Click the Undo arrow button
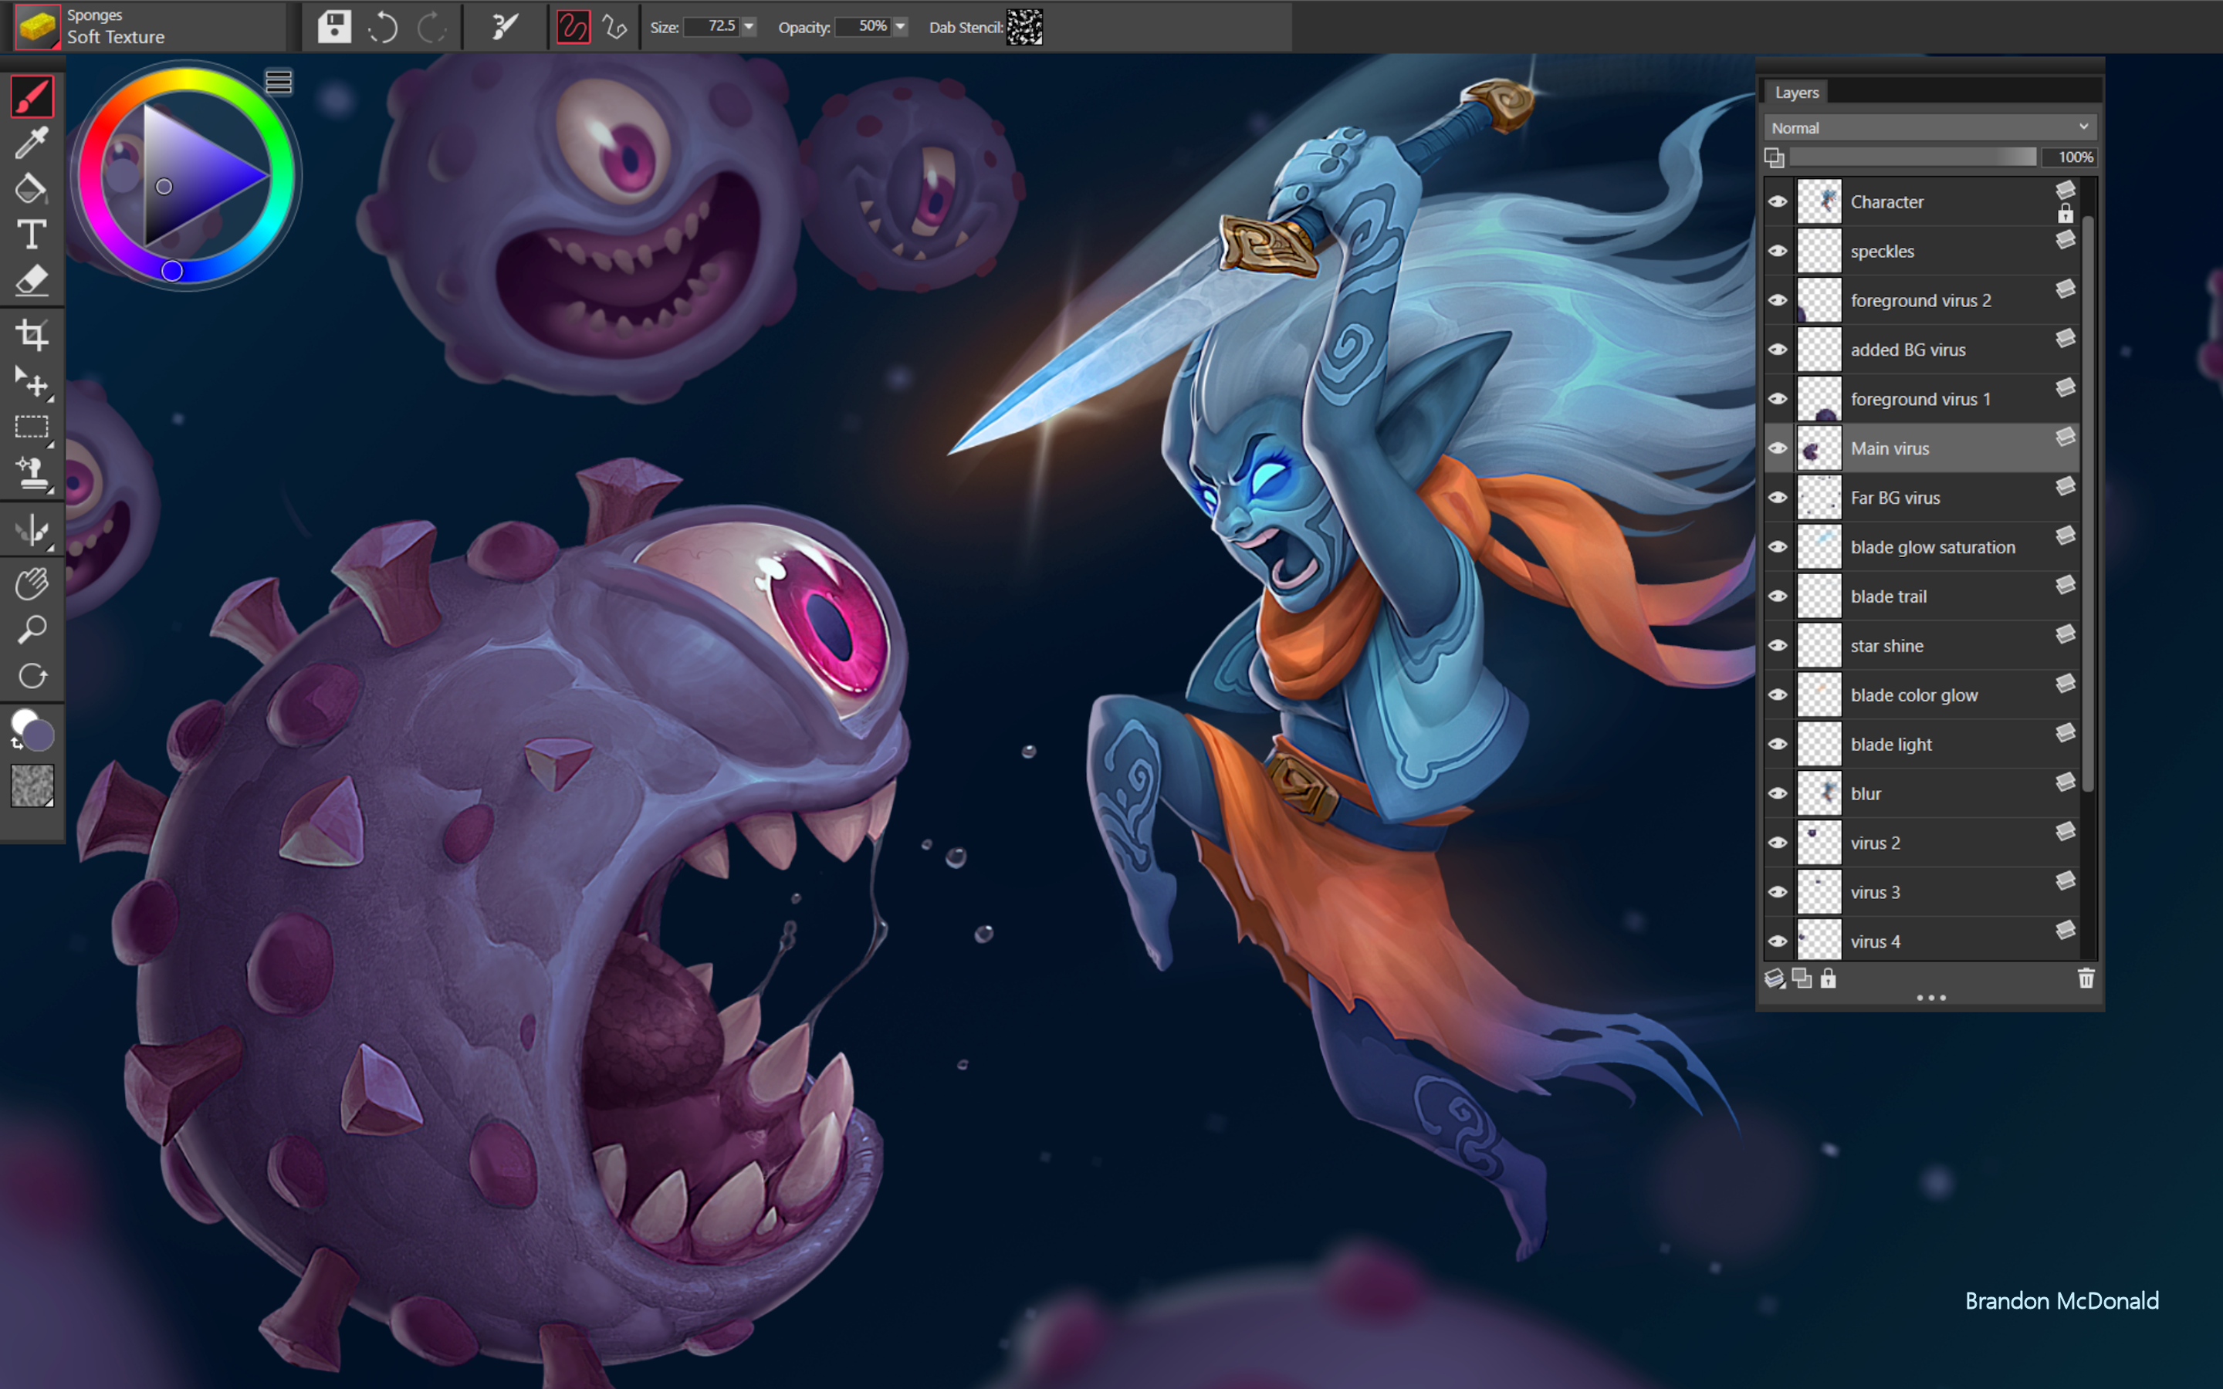This screenshot has width=2223, height=1389. tap(383, 27)
